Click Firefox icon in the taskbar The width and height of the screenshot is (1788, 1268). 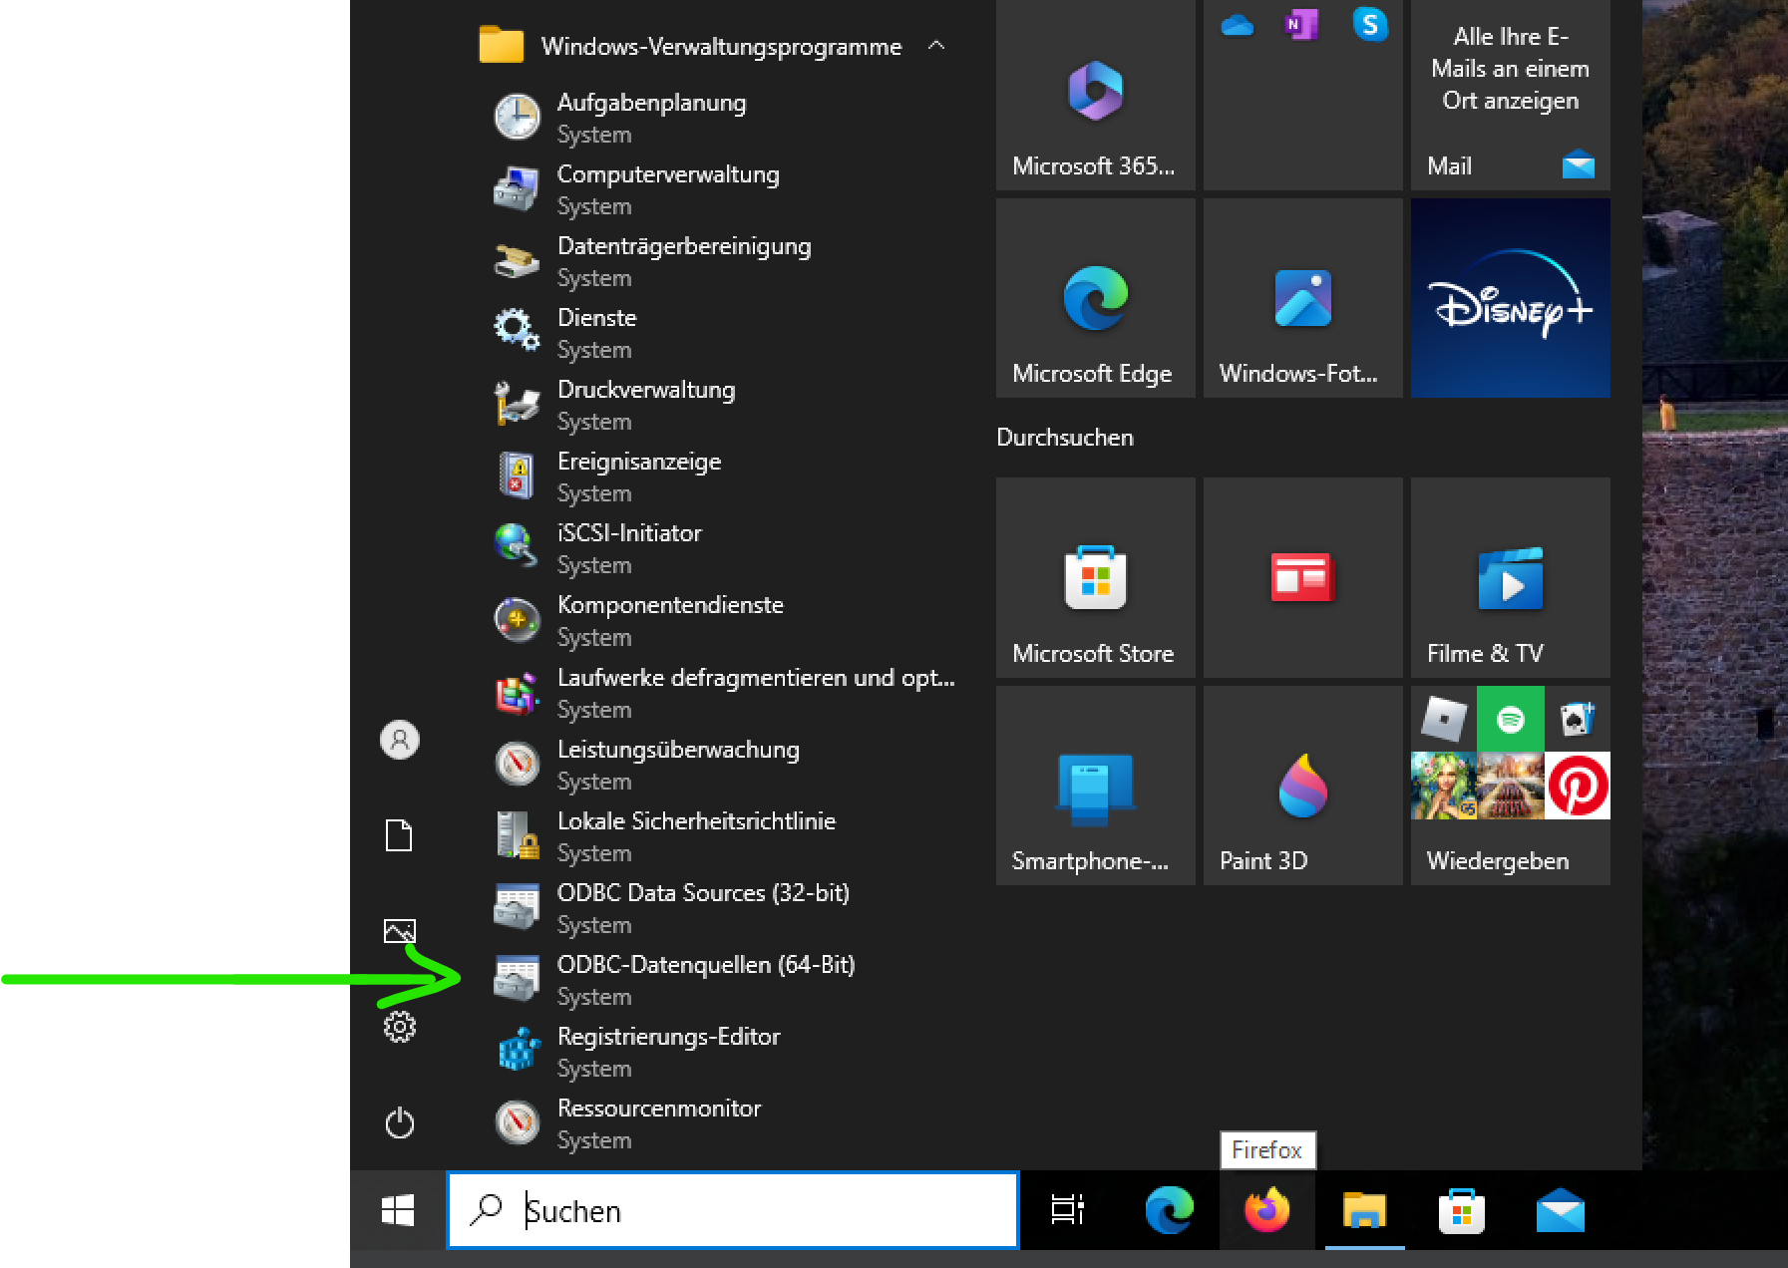tap(1266, 1210)
